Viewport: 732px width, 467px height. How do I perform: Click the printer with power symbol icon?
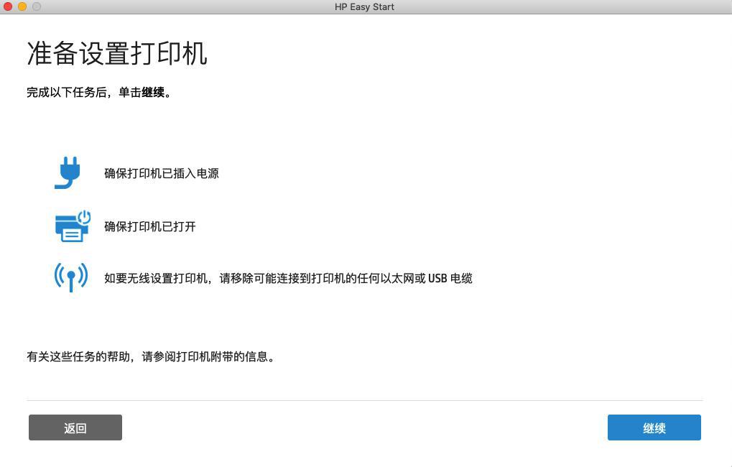point(73,226)
